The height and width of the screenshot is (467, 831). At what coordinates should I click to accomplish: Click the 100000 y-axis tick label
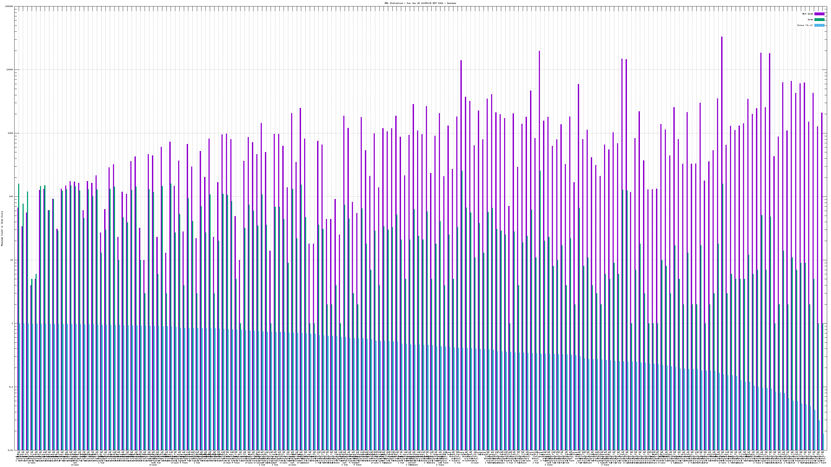coord(9,6)
